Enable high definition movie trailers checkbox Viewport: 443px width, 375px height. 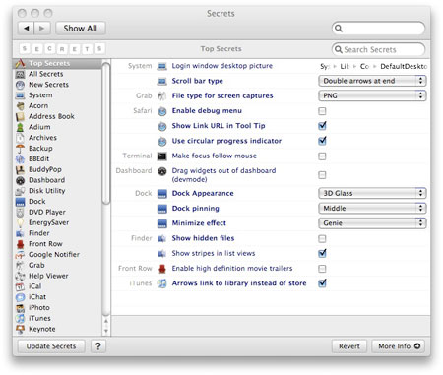pyautogui.click(x=322, y=269)
